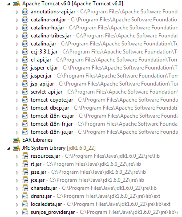The width and height of the screenshot is (182, 217).
Task: Select the 'tomcat-i18n-fr.jar' entry text
Action: (x=52, y=124)
